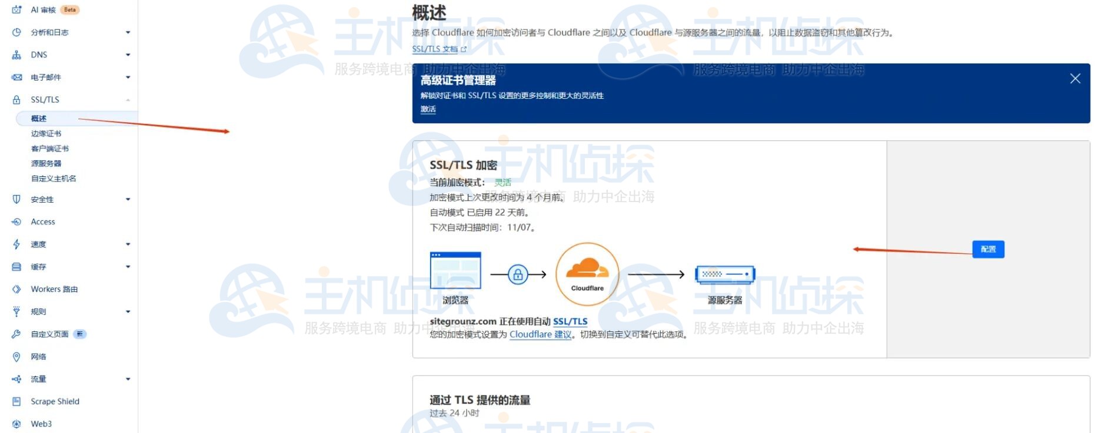
Task: Open the Edge Certificates submenu item
Action: pyautogui.click(x=46, y=134)
